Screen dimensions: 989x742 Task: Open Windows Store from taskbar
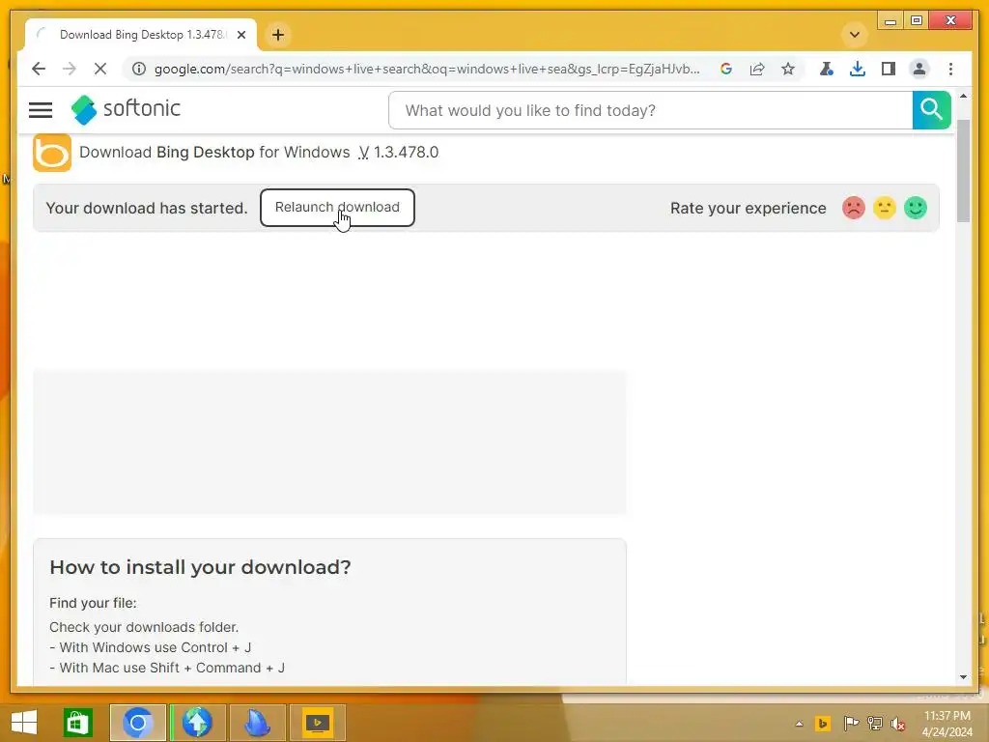[x=77, y=723]
